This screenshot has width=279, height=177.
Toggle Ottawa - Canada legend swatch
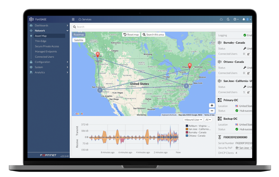(187, 136)
